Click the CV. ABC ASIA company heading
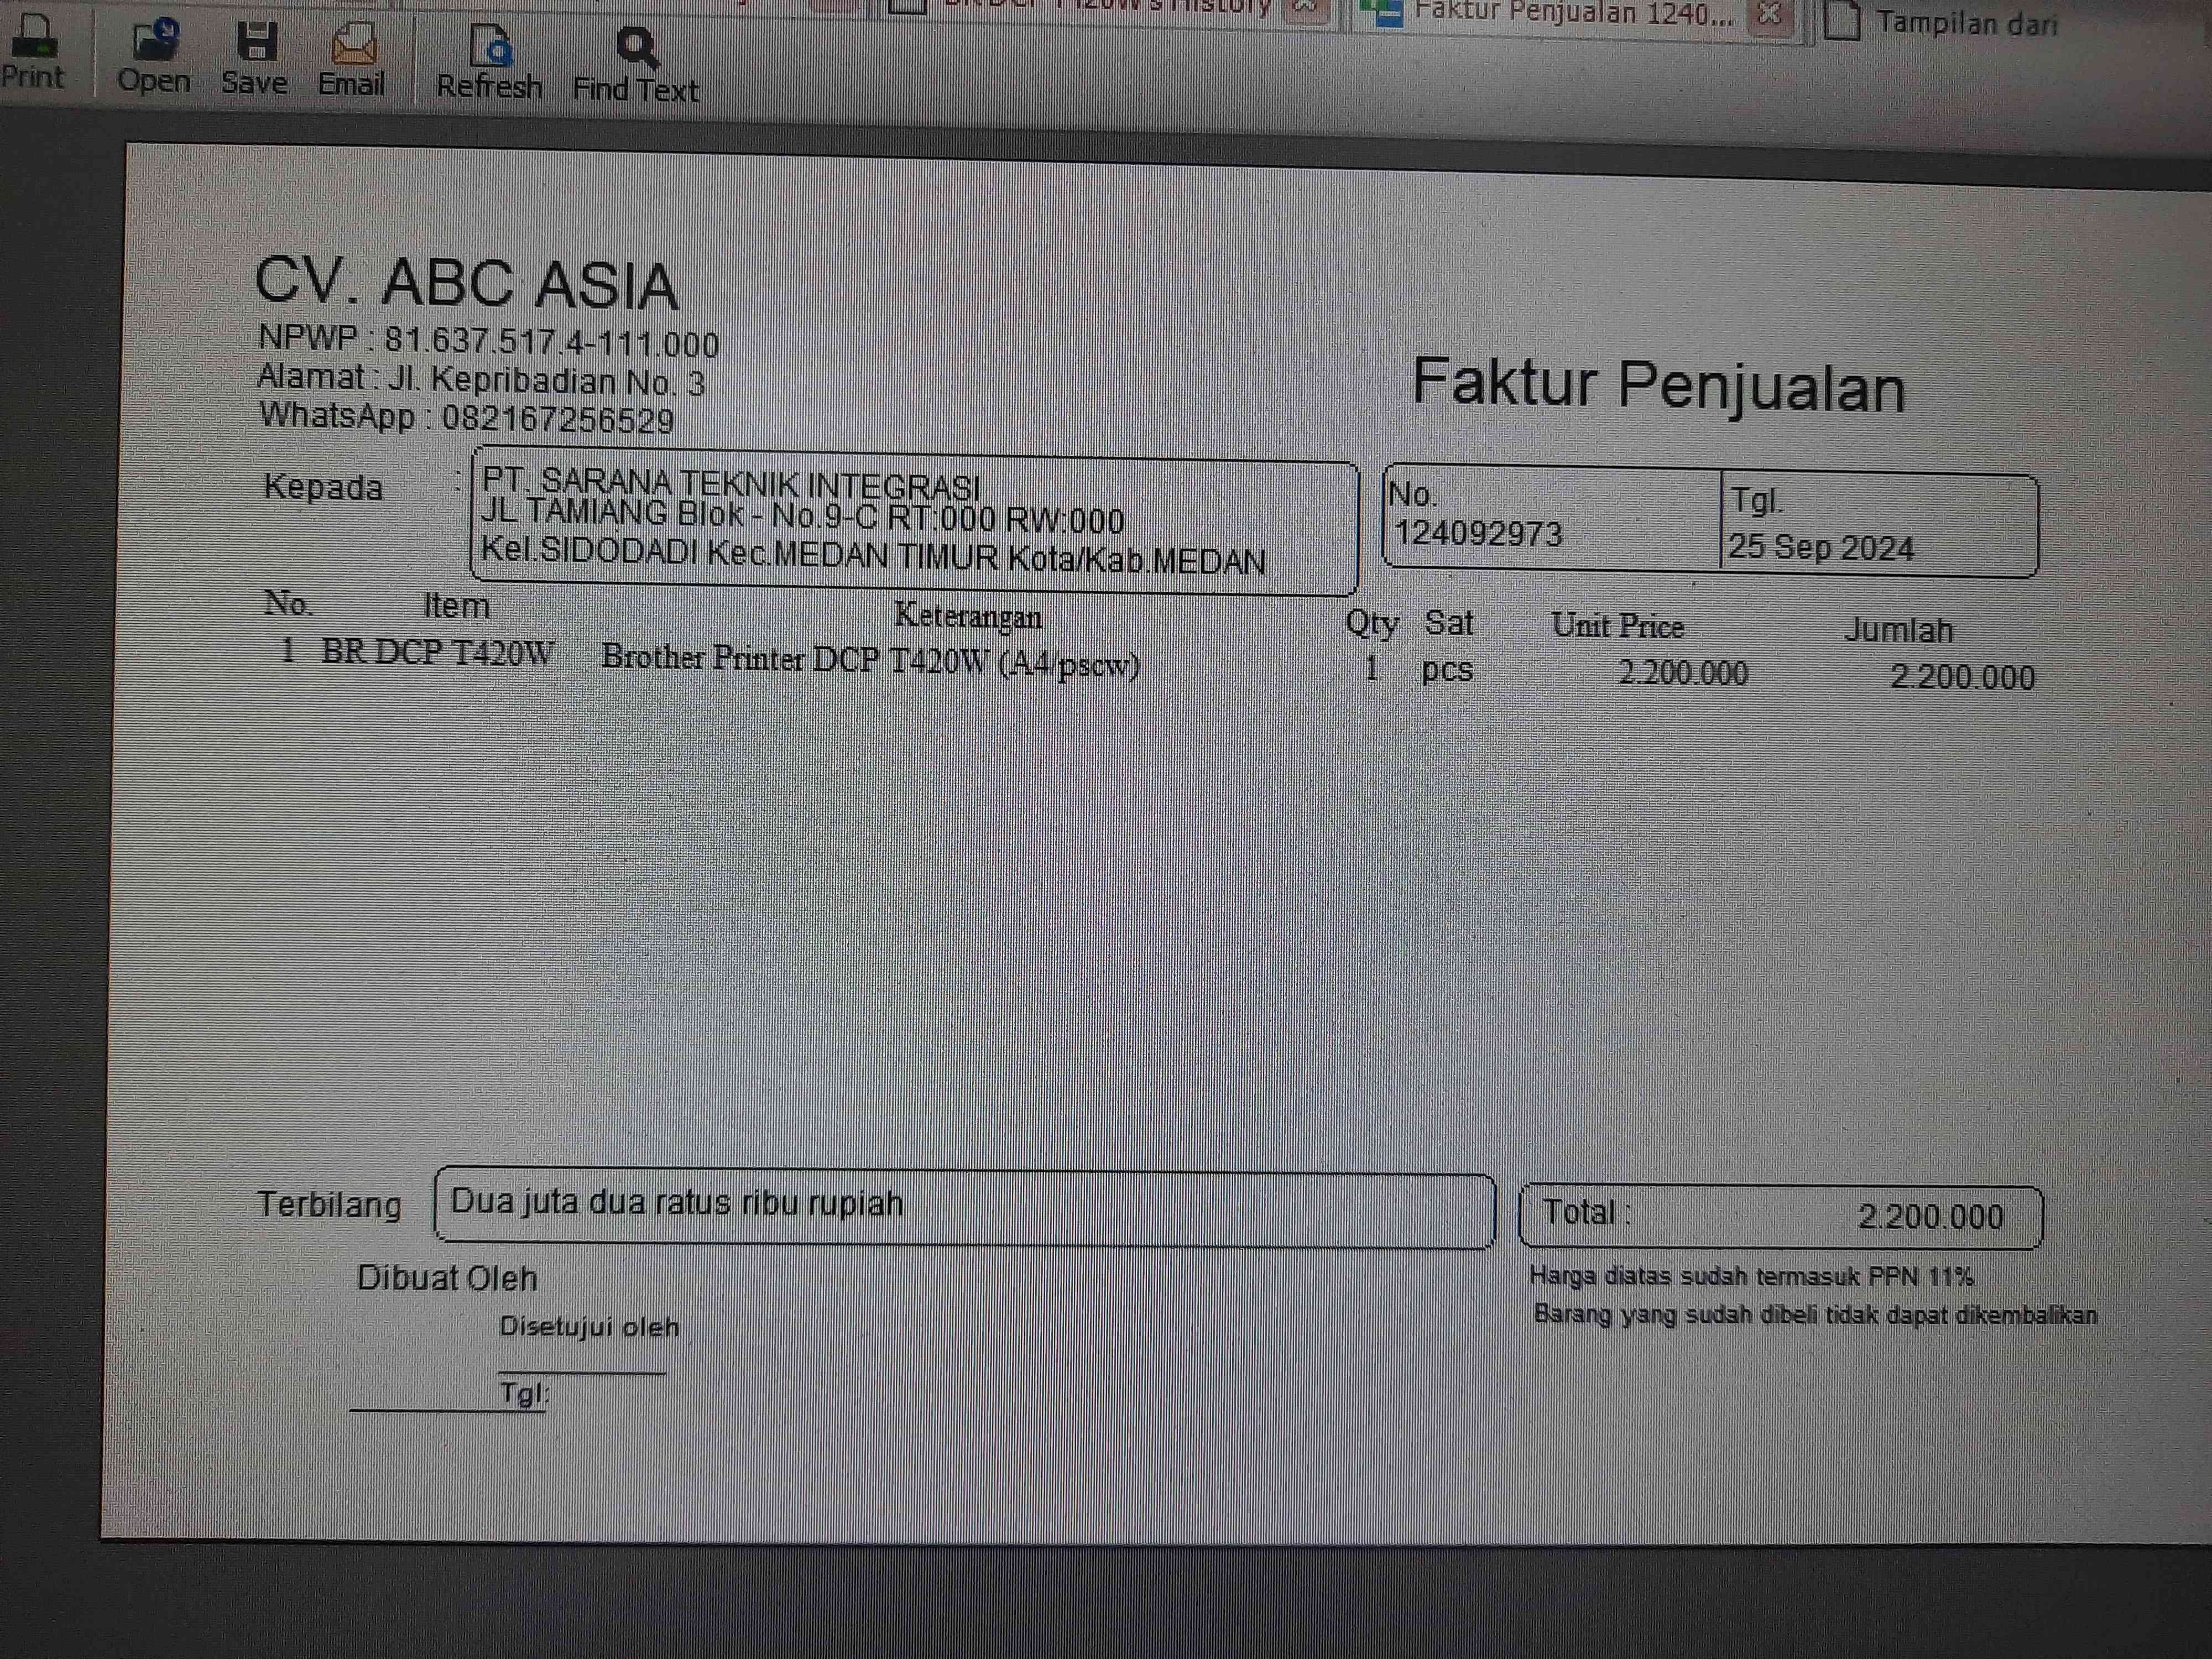Screen dimensions: 2212x1659 (x=467, y=284)
